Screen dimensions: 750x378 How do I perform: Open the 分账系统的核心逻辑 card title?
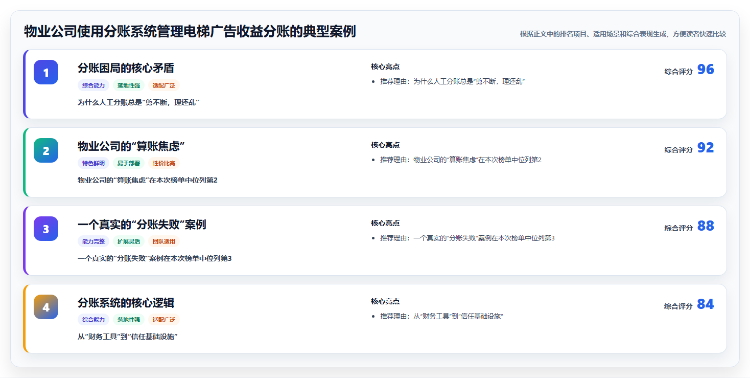126,303
